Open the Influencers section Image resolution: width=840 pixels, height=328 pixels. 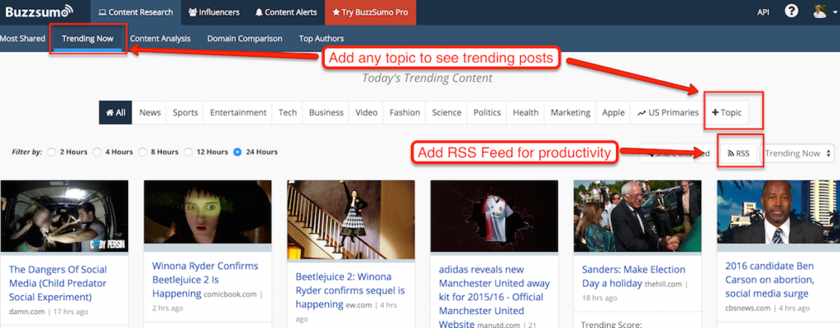point(214,12)
